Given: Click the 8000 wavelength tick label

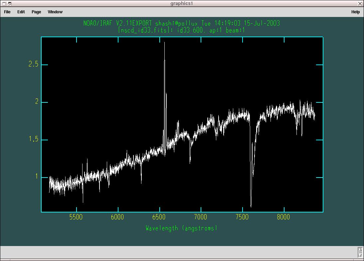Looking at the screenshot, I should tap(283, 217).
